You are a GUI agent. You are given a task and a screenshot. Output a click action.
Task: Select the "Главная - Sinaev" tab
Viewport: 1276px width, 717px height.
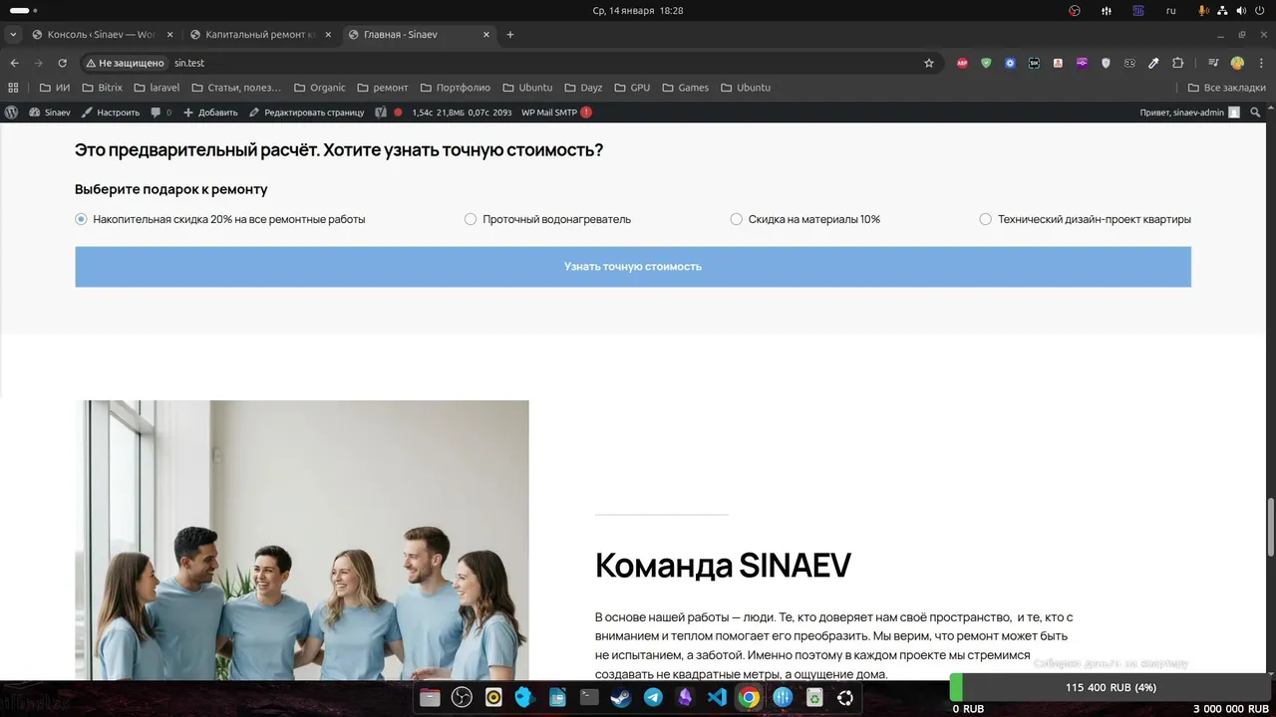click(x=419, y=35)
